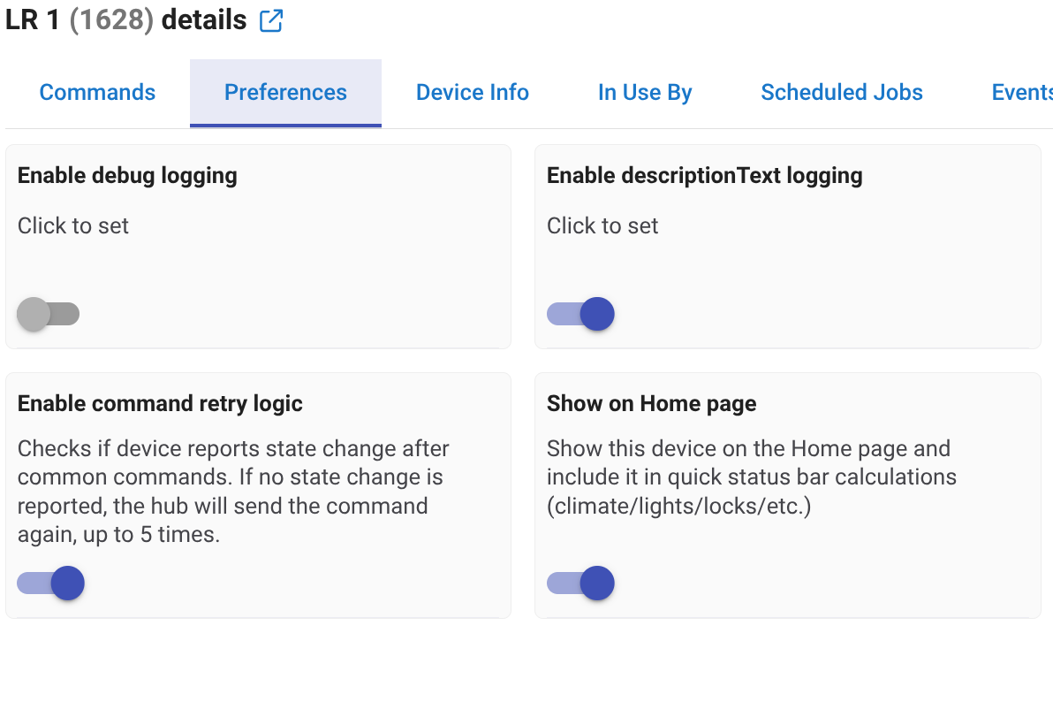This screenshot has width=1053, height=717.
Task: Switch to the Commands tab
Action: pos(97,92)
